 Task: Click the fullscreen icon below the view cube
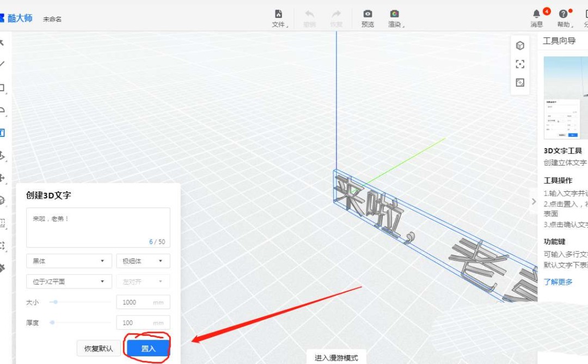(x=520, y=64)
